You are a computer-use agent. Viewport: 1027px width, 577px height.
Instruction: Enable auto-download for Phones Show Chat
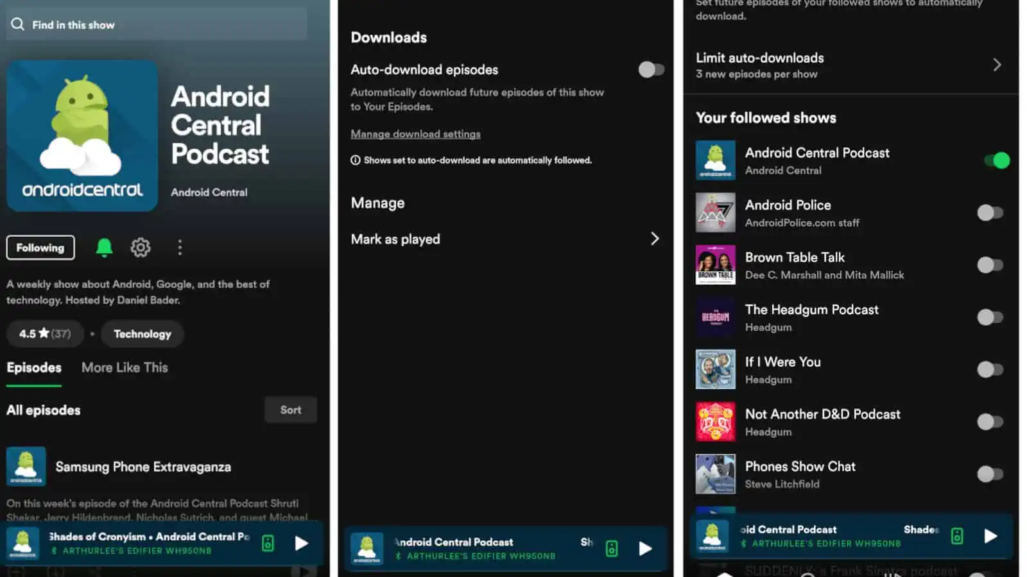point(989,474)
